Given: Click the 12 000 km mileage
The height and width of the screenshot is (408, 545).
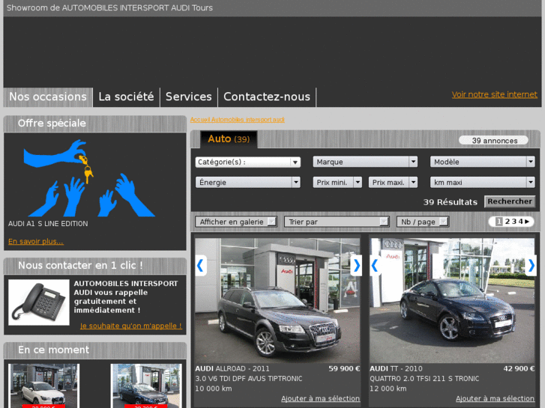Looking at the screenshot, I should click(x=388, y=389).
